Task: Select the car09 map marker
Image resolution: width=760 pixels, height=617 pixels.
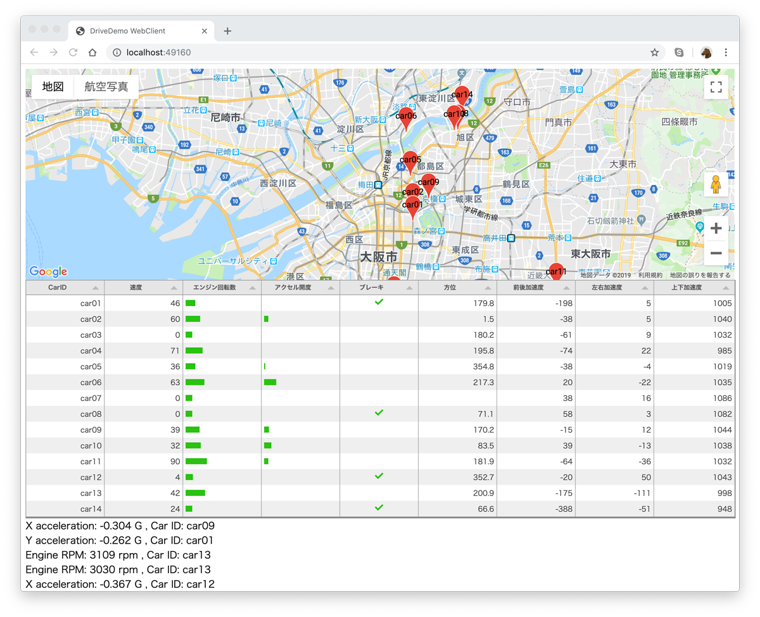Action: [428, 186]
